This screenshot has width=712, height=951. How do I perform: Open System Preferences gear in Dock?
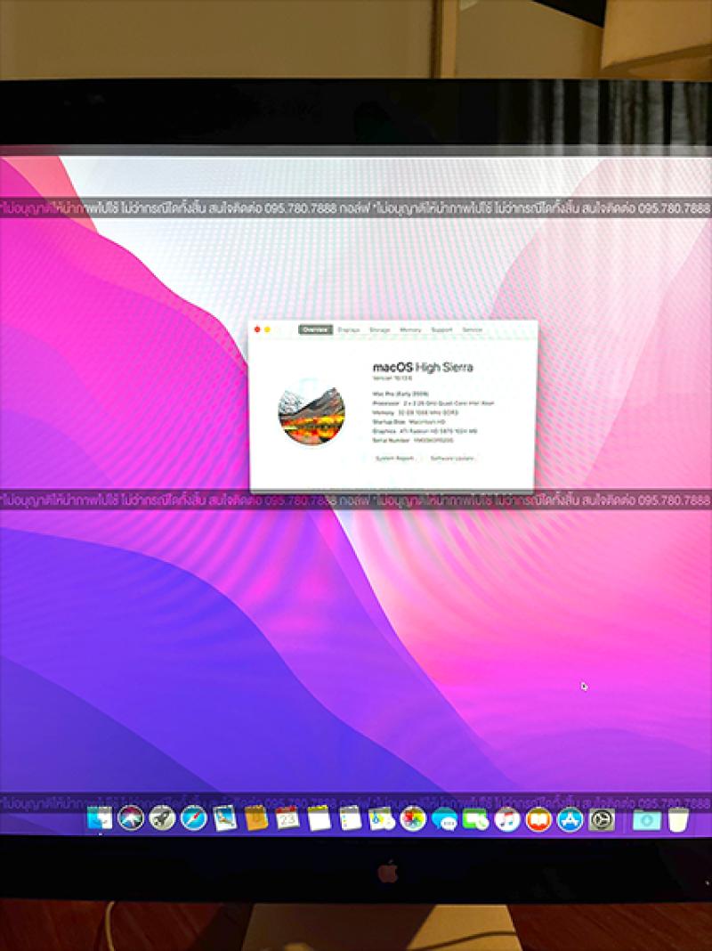coord(602,820)
